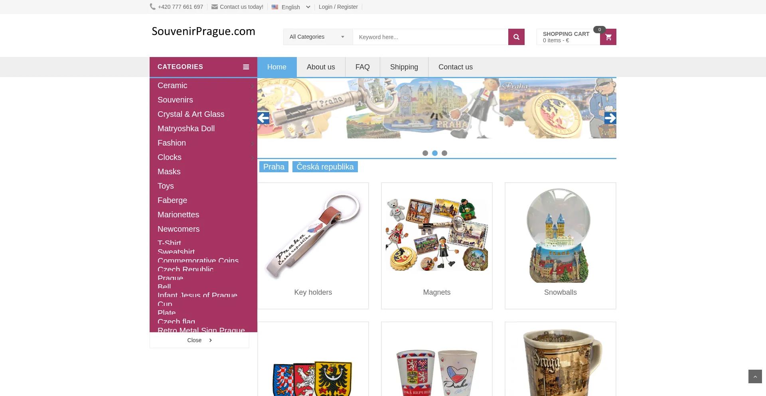The height and width of the screenshot is (396, 766).
Task: Click the previous slide left arrow
Action: 263,118
